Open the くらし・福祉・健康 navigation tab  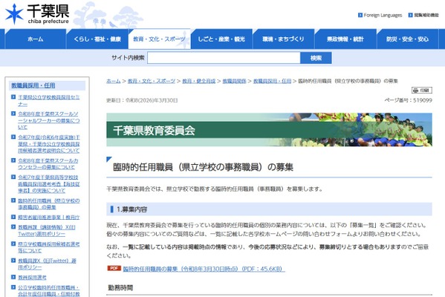click(x=97, y=39)
